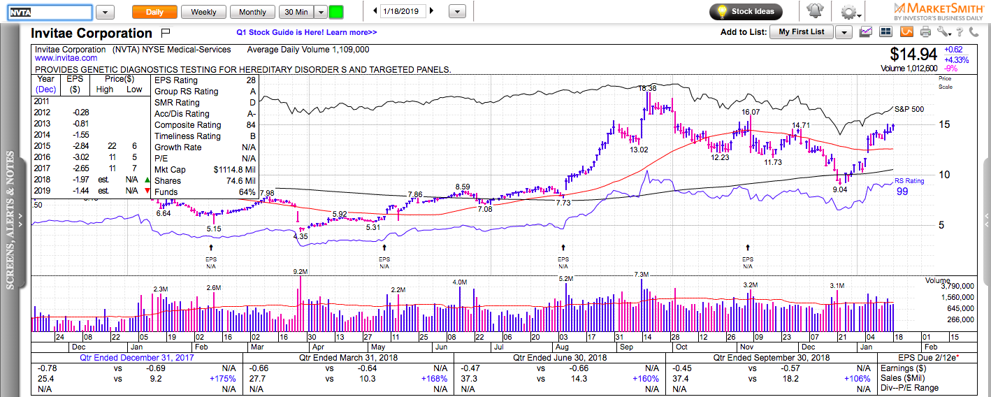
Task: Open the date options dropdown
Action: point(456,12)
